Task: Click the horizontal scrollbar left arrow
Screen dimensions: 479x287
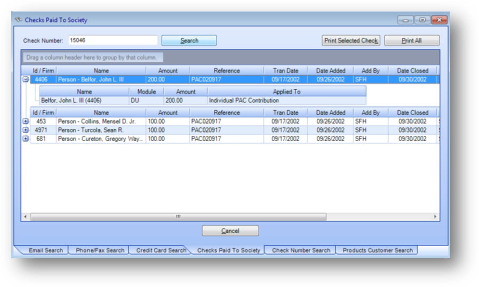Action: [26, 217]
